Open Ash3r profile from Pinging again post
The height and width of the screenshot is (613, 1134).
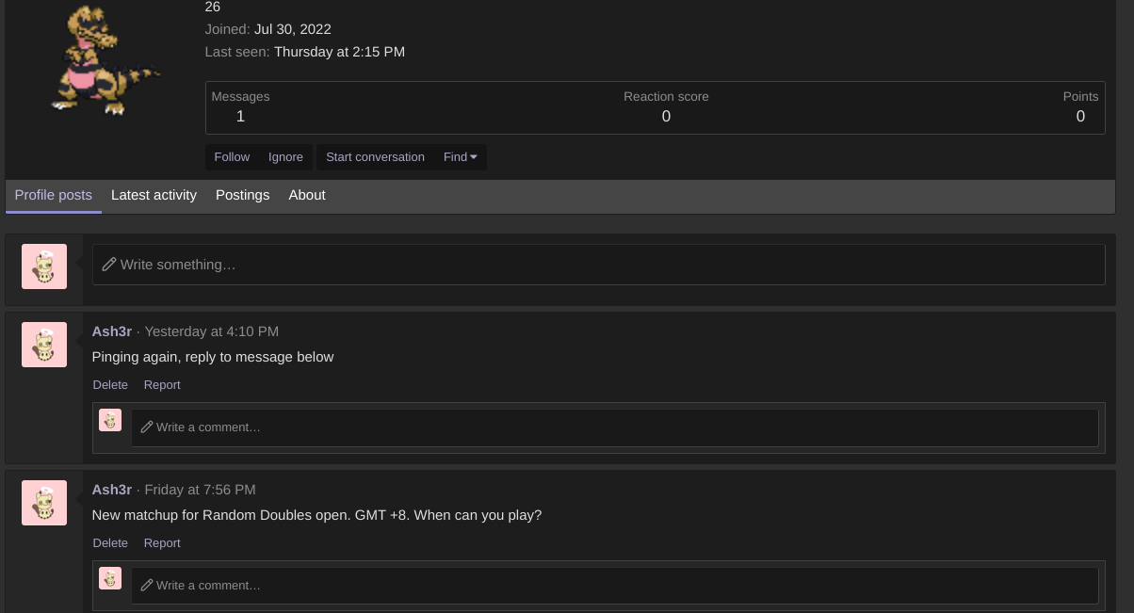[x=112, y=331]
